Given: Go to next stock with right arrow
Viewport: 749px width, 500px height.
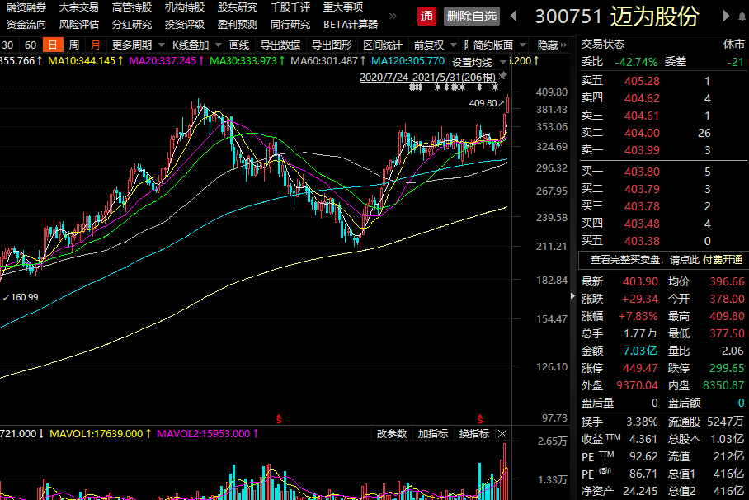Looking at the screenshot, I should pyautogui.click(x=726, y=17).
